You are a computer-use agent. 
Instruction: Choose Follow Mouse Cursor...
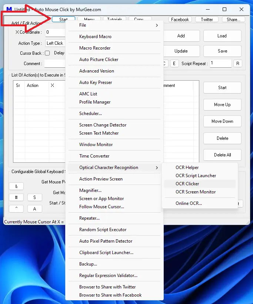(114, 207)
